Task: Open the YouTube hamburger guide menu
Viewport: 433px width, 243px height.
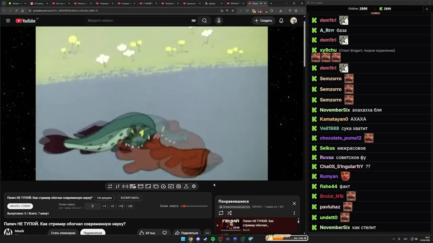Action: (x=8, y=21)
